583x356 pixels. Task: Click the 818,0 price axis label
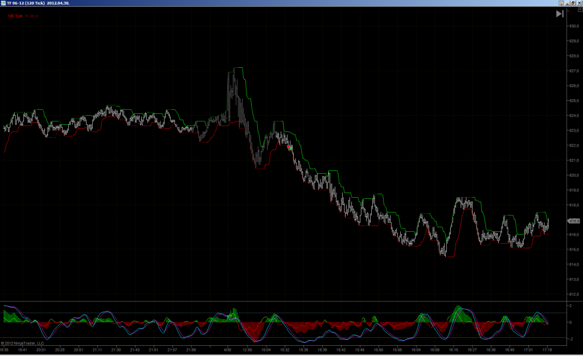point(574,205)
